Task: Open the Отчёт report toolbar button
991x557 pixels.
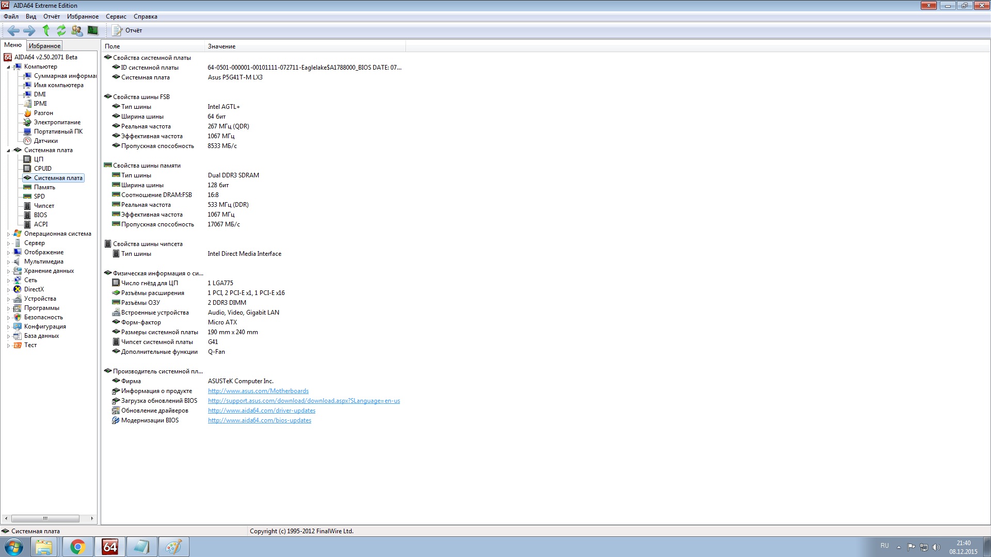Action: tap(127, 30)
